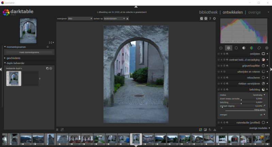Open the weergeven 'alles' dropdown
This screenshot has height=147, width=272.
[80, 18]
